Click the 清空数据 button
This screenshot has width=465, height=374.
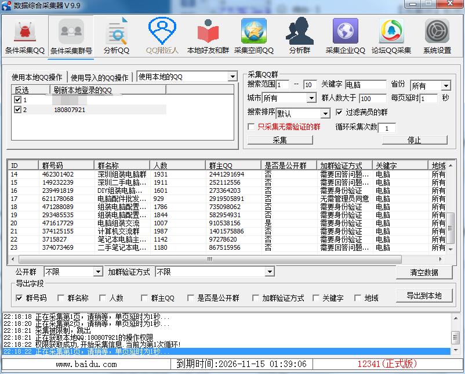point(424,272)
